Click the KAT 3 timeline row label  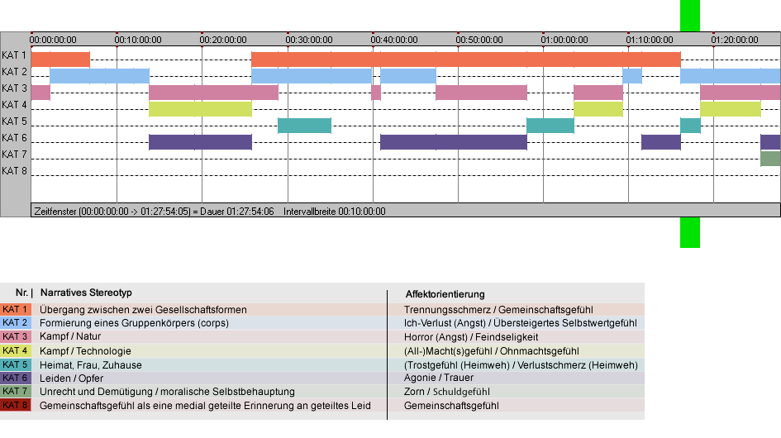click(14, 88)
